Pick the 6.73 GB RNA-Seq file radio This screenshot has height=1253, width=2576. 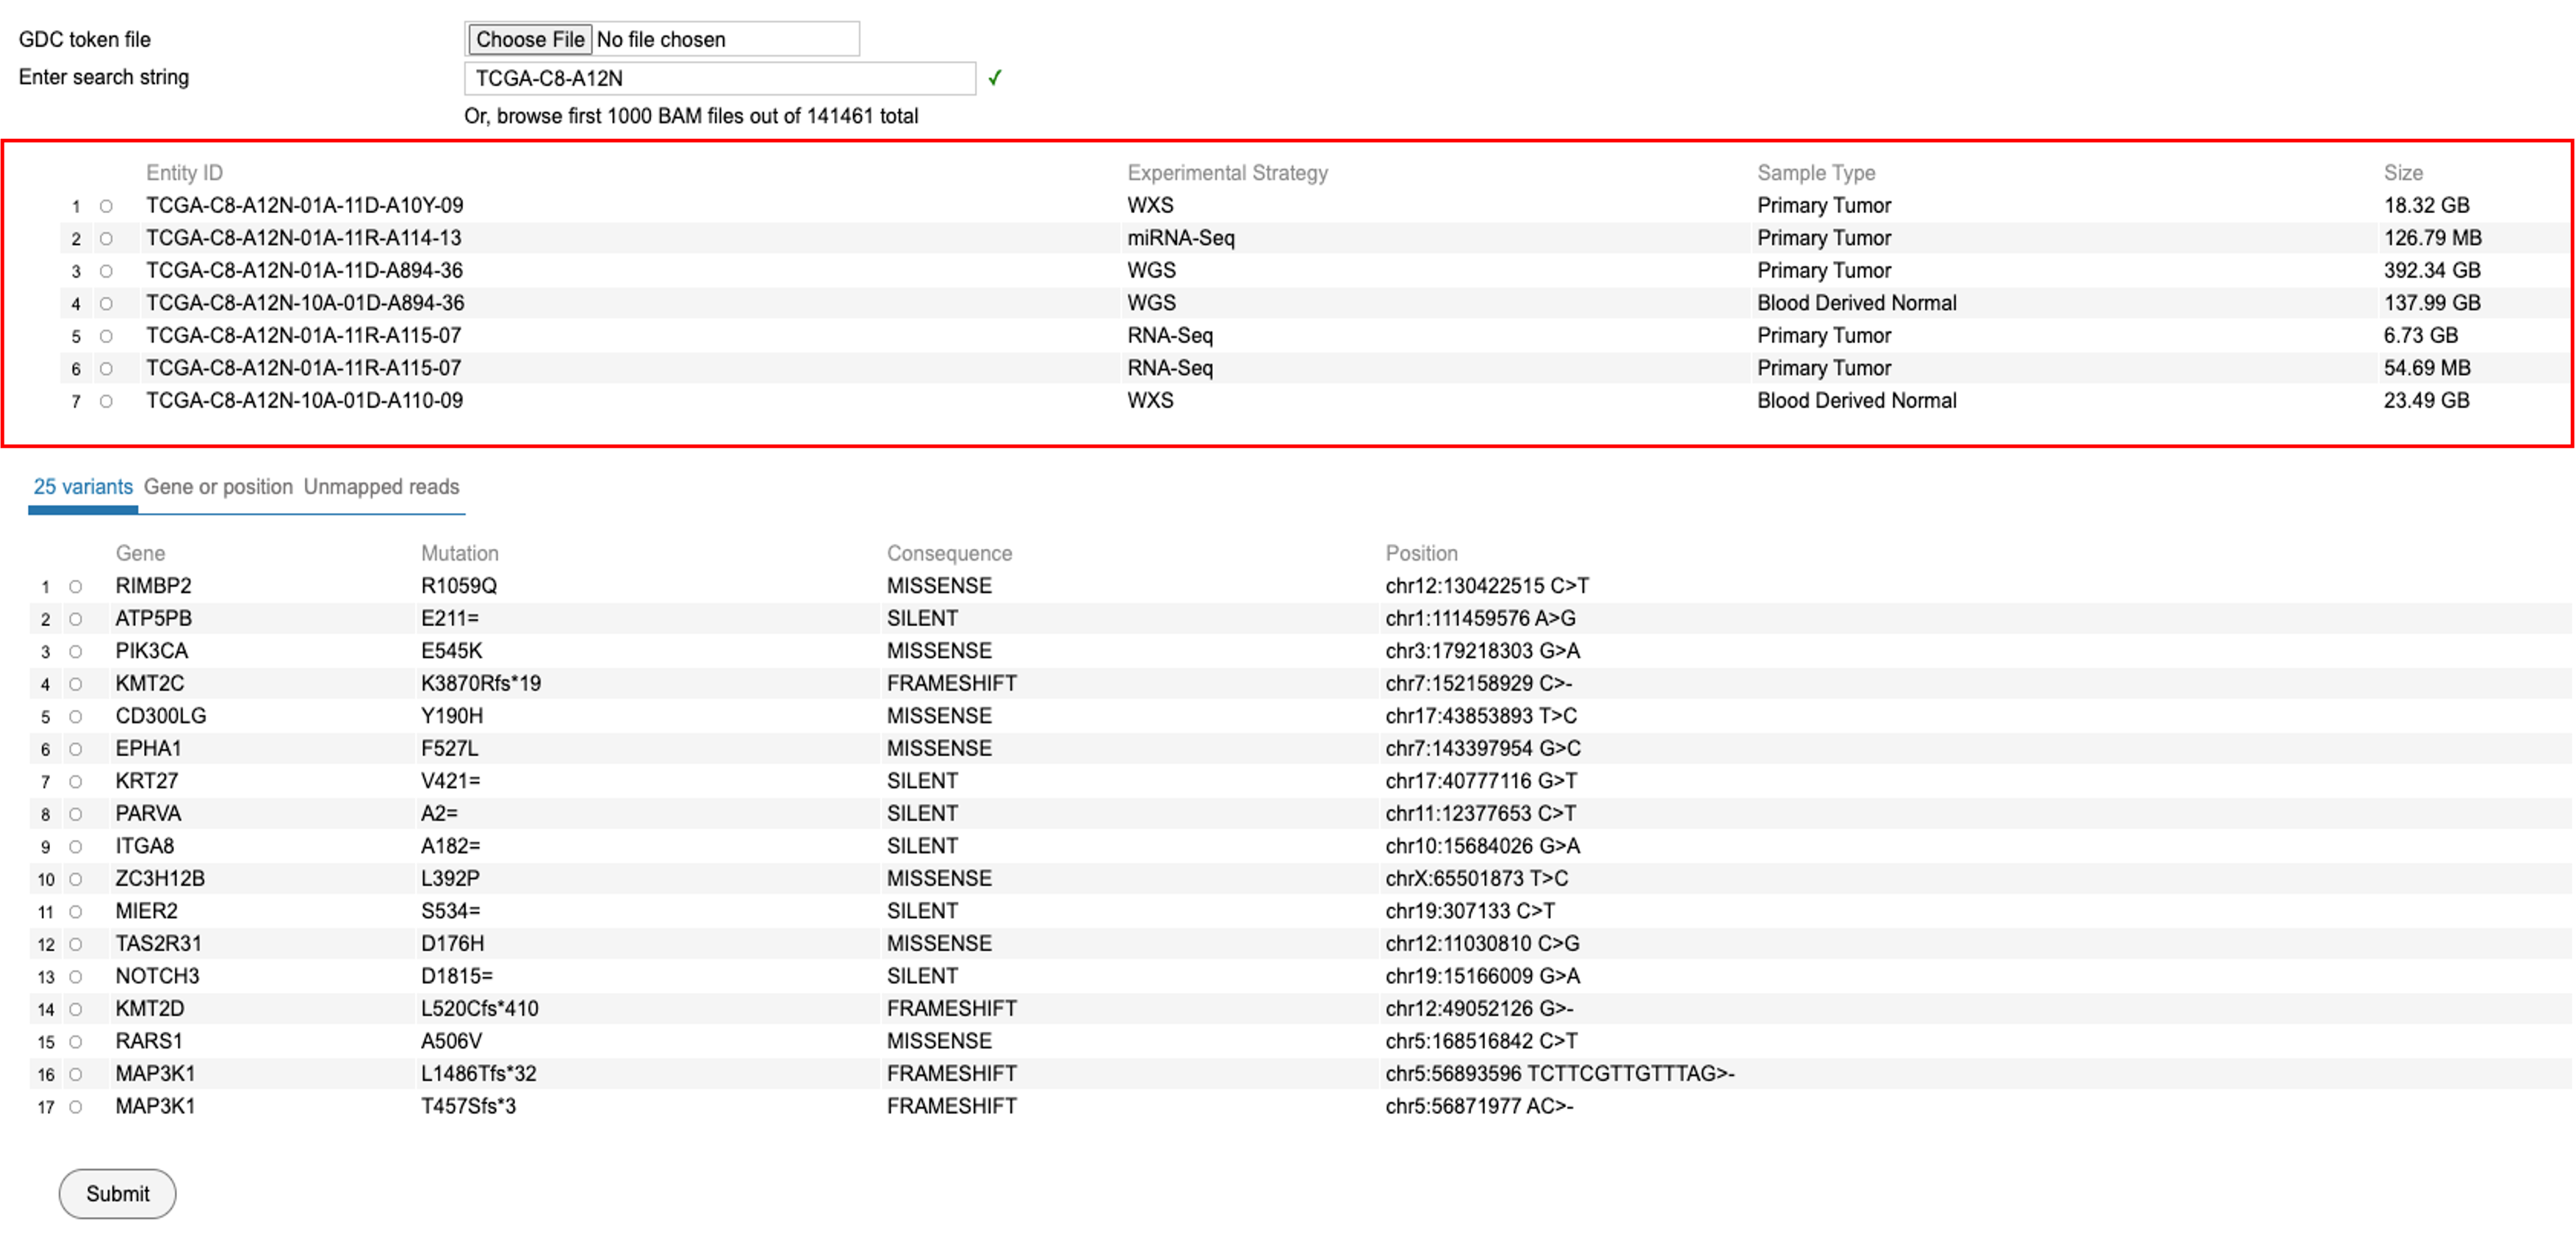click(106, 336)
